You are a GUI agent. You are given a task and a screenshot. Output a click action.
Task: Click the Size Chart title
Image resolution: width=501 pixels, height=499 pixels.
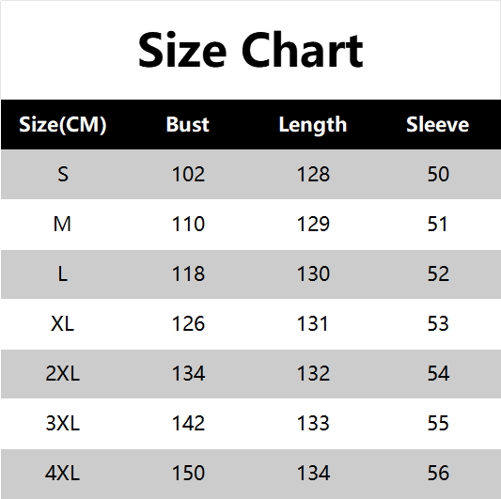point(250,50)
